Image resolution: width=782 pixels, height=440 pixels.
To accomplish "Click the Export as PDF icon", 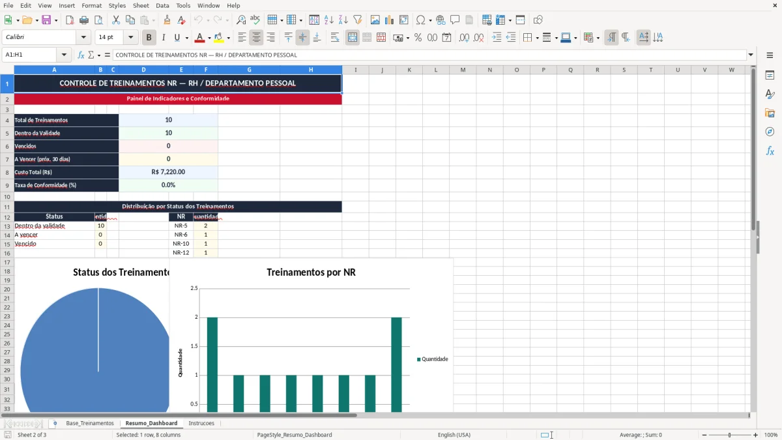I will click(x=69, y=20).
